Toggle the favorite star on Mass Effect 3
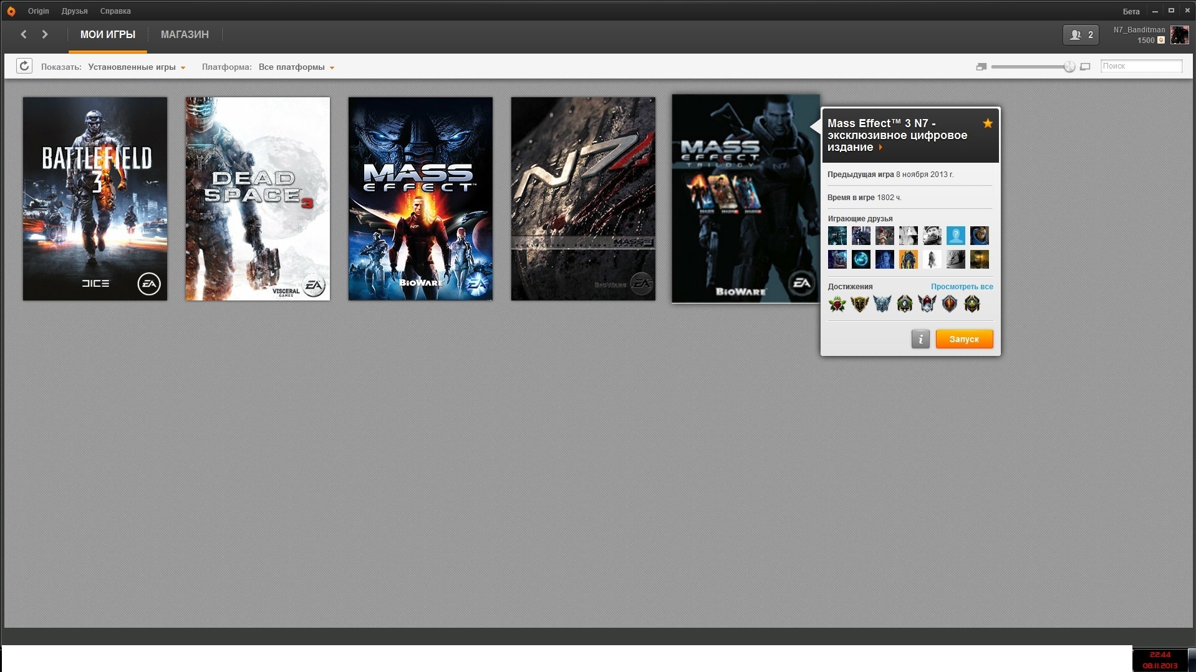Image resolution: width=1196 pixels, height=672 pixels. [988, 123]
